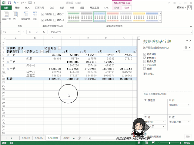The width and height of the screenshot is (194, 145).
Task: Switch to the Formulas (公式) tab
Action: point(52,8)
